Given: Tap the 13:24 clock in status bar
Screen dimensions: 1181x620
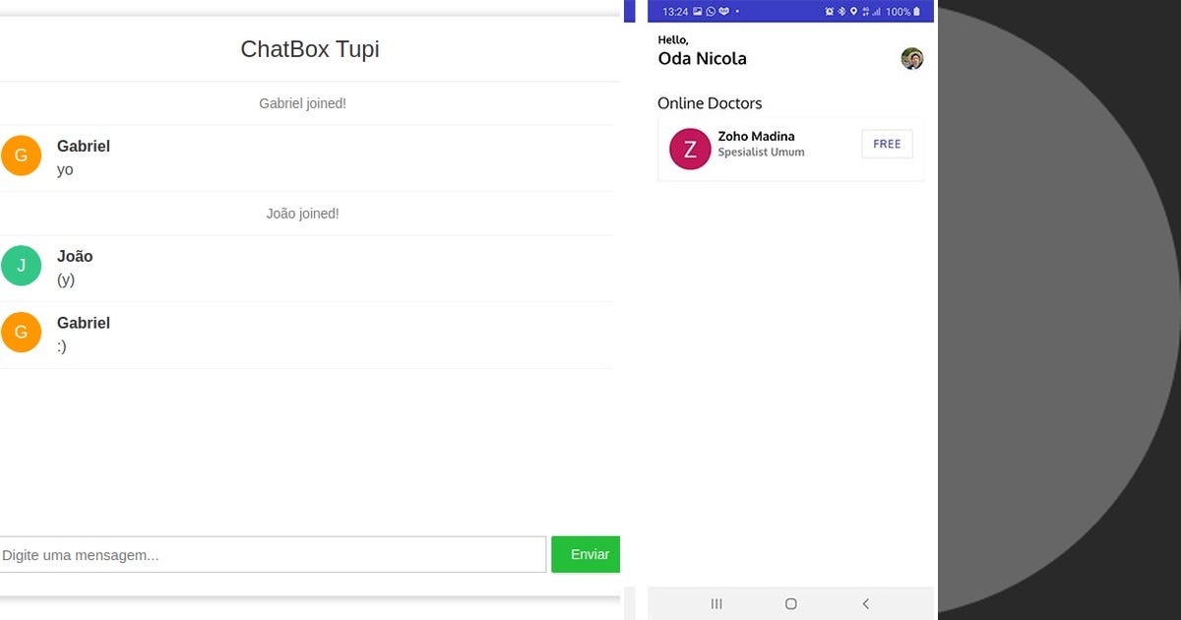Looking at the screenshot, I should [675, 12].
